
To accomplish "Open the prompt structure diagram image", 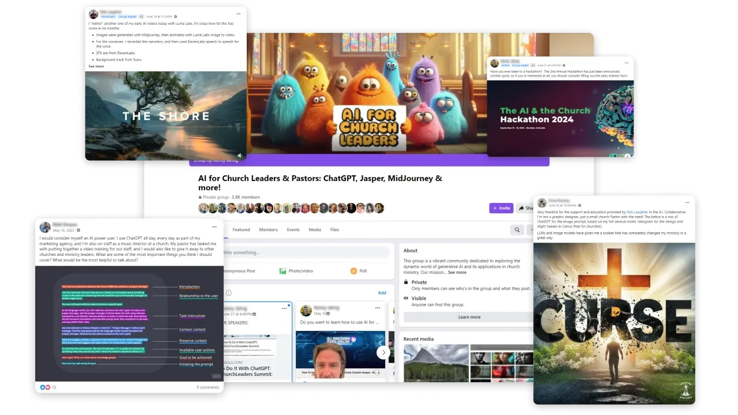I will (129, 323).
